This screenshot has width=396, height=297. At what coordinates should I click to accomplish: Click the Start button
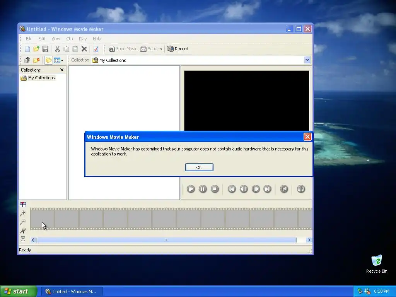(19, 291)
